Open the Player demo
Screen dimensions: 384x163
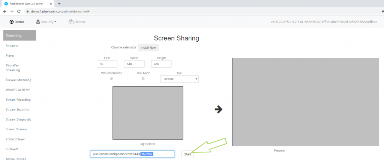10,56
